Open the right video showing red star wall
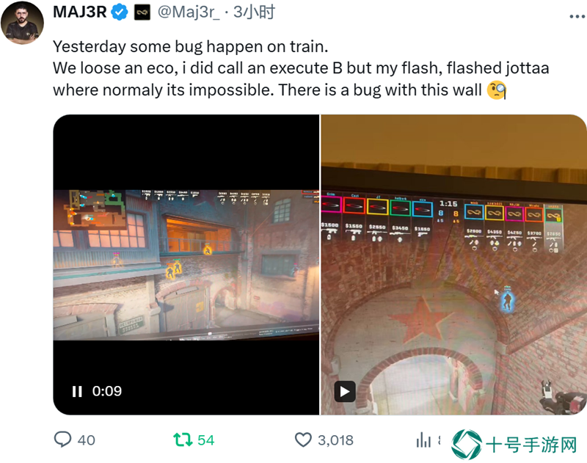 pyautogui.click(x=453, y=265)
